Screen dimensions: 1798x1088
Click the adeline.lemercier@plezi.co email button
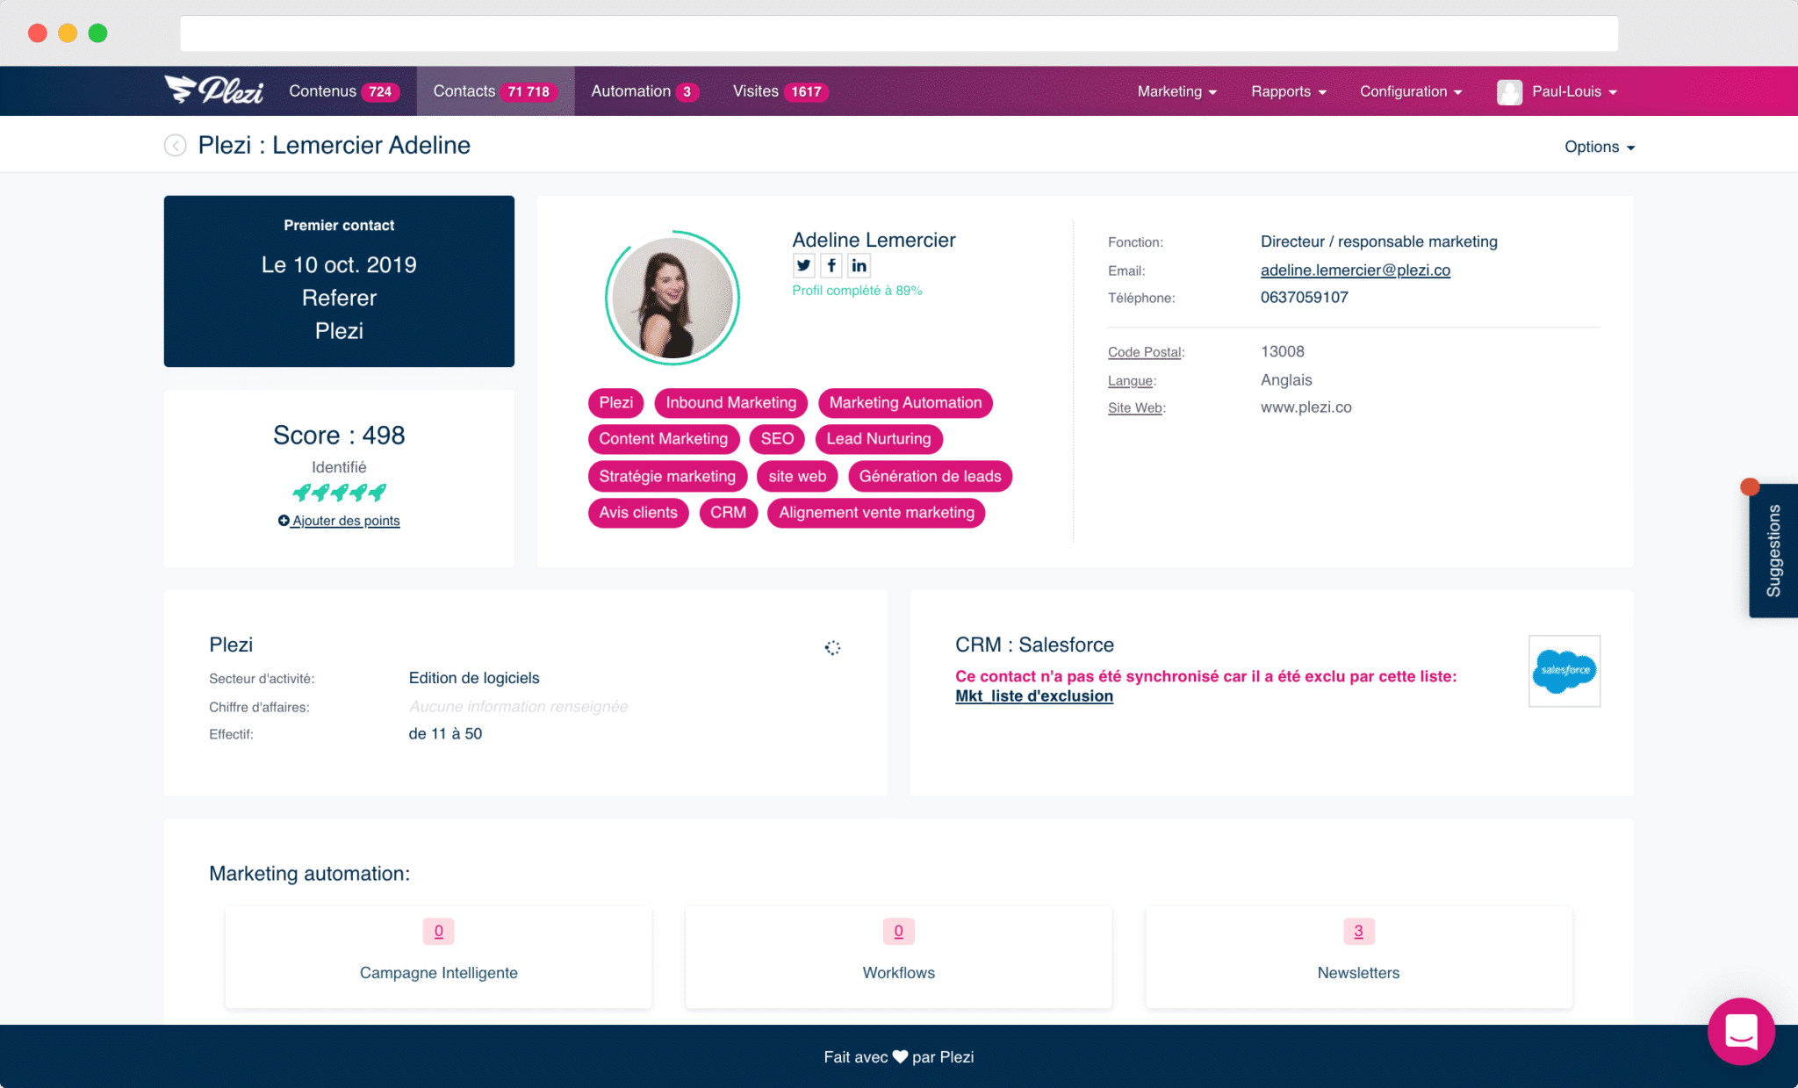(x=1356, y=269)
